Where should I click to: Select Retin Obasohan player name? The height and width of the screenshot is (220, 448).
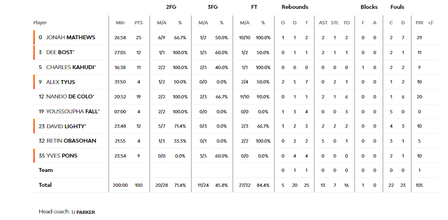pos(71,140)
